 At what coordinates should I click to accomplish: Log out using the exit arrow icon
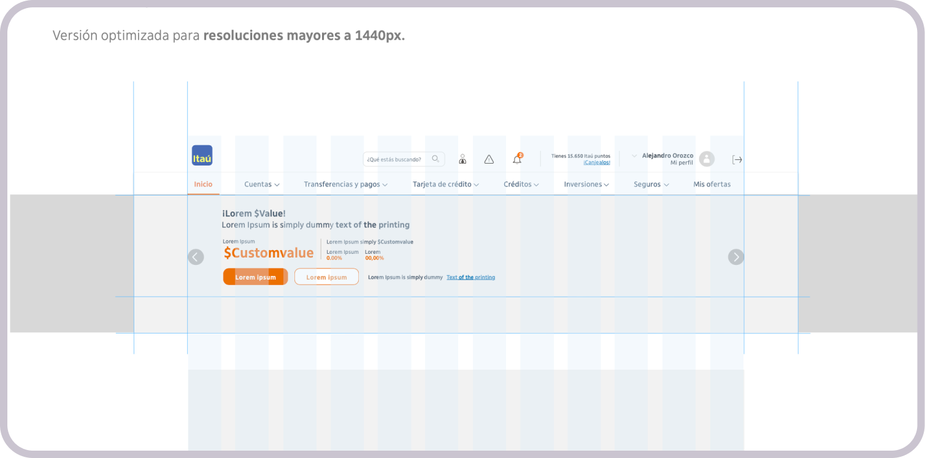(x=737, y=159)
